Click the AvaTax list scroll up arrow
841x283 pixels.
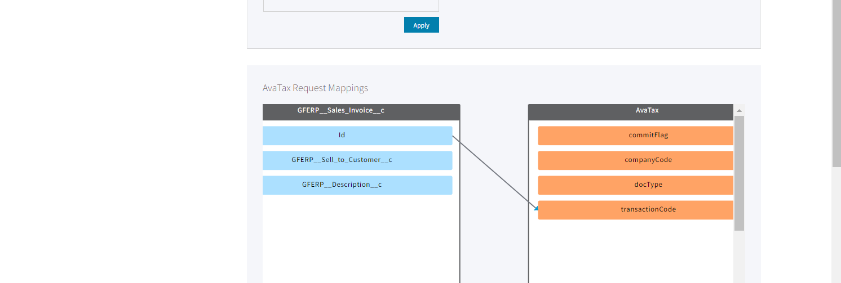click(x=739, y=110)
